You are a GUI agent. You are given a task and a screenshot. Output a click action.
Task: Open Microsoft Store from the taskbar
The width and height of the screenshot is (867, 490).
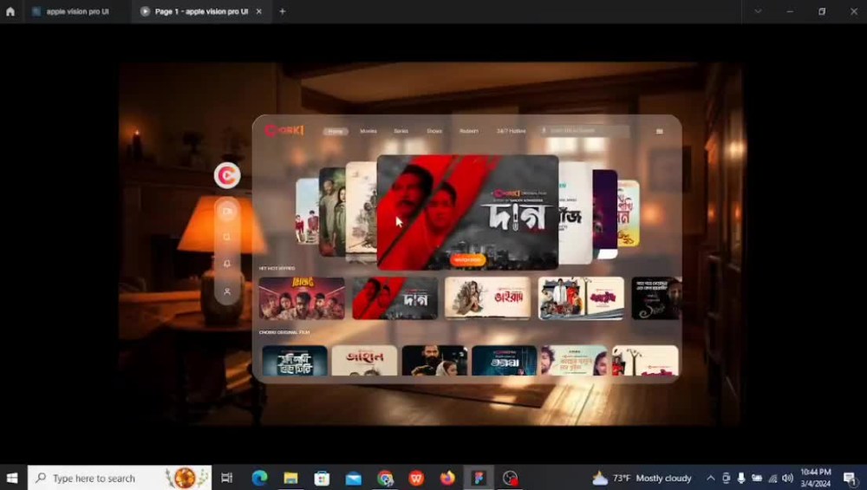(322, 478)
